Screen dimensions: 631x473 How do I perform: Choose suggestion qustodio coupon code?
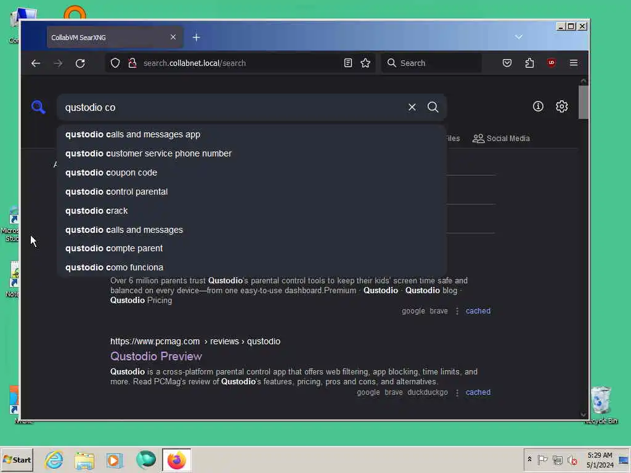(252, 172)
